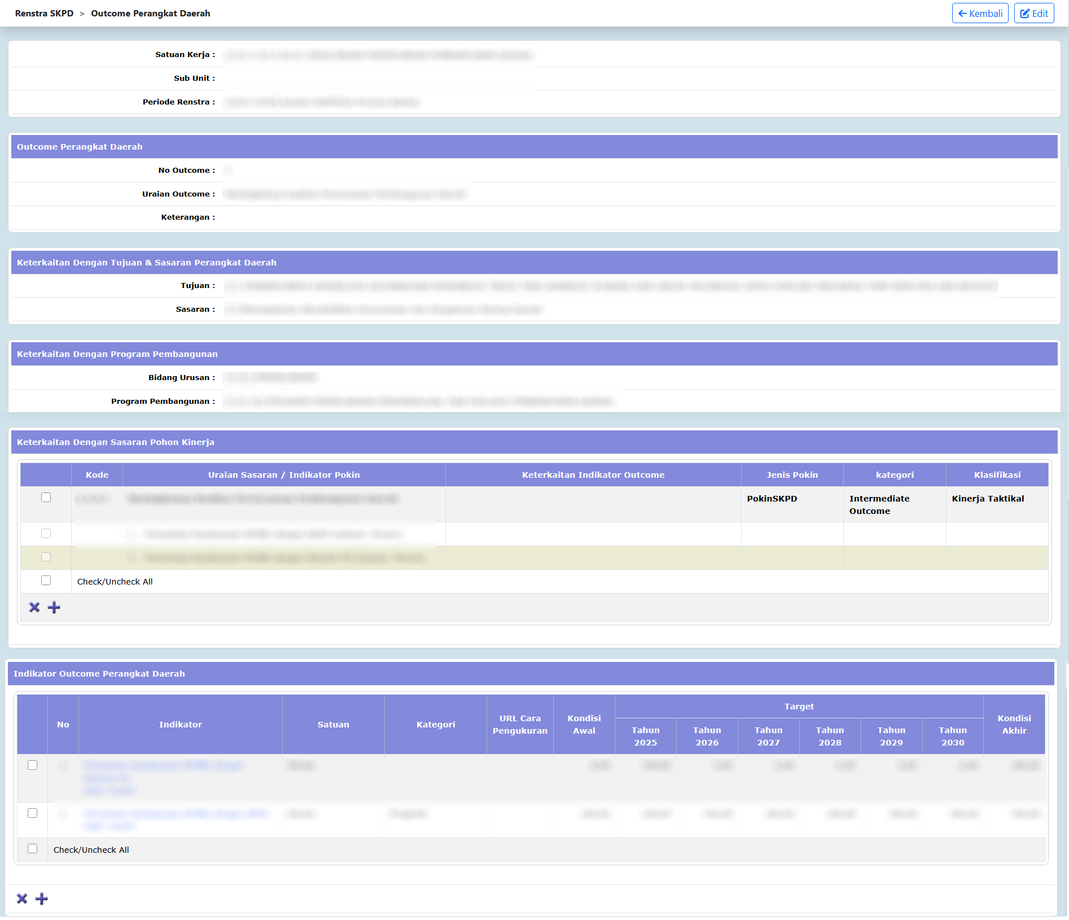This screenshot has width=1069, height=920.
Task: Click delete X icon under Sasaran Pohon Kinerja table
Action: tap(34, 608)
